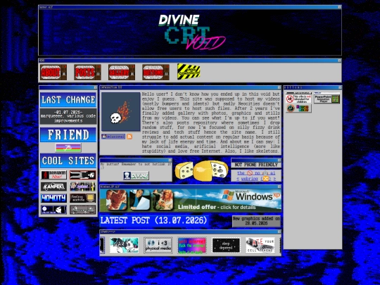Viewport: 380px width, 285px height.
Task: Go to next webring site arrow
Action: click(x=274, y=179)
